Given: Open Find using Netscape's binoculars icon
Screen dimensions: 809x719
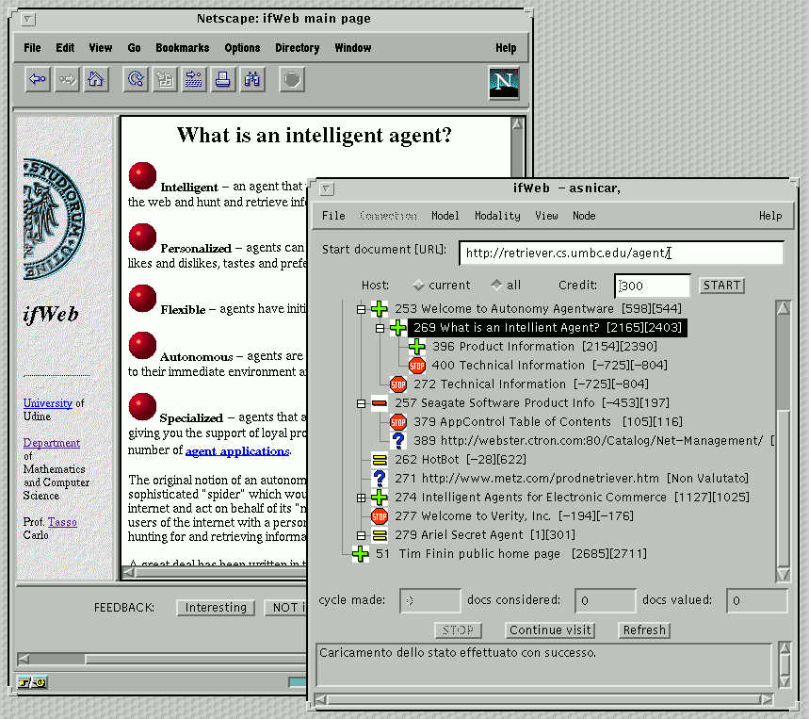Looking at the screenshot, I should (252, 79).
